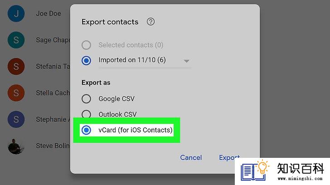
Task: Click the Cancel button
Action: 191,157
